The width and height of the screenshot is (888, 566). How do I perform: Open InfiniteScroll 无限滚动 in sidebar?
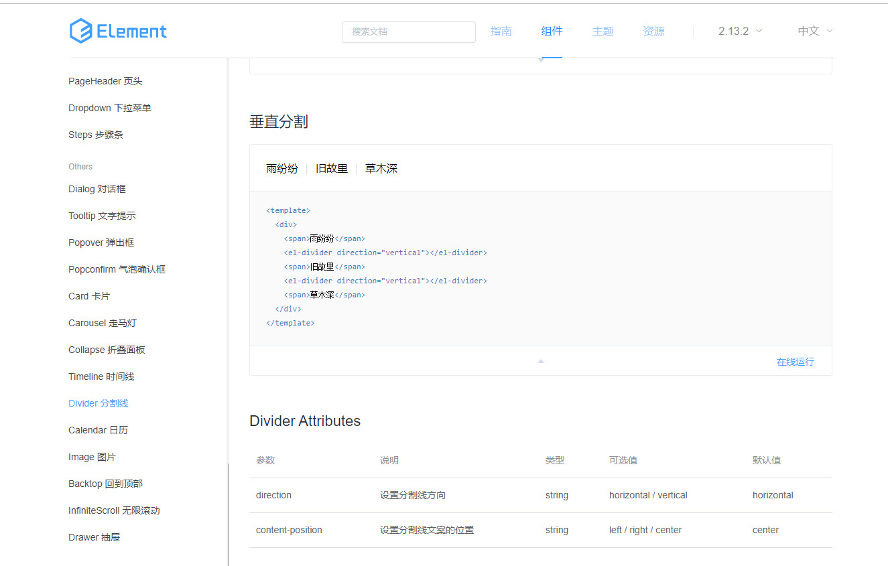pos(114,510)
